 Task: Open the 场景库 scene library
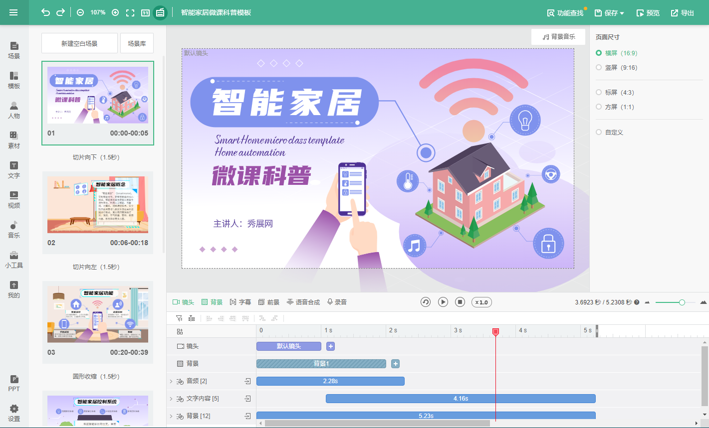137,43
